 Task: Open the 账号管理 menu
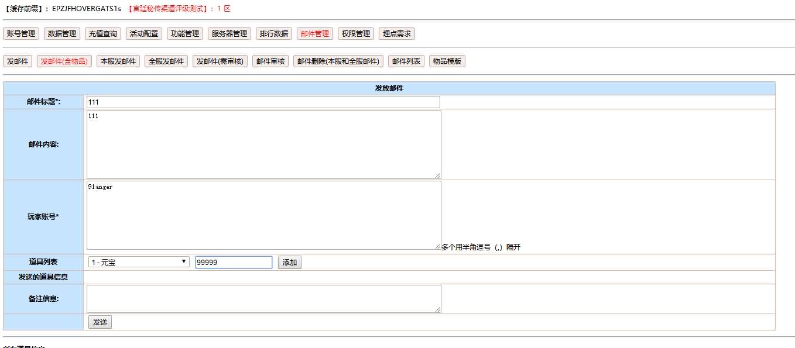(x=21, y=34)
